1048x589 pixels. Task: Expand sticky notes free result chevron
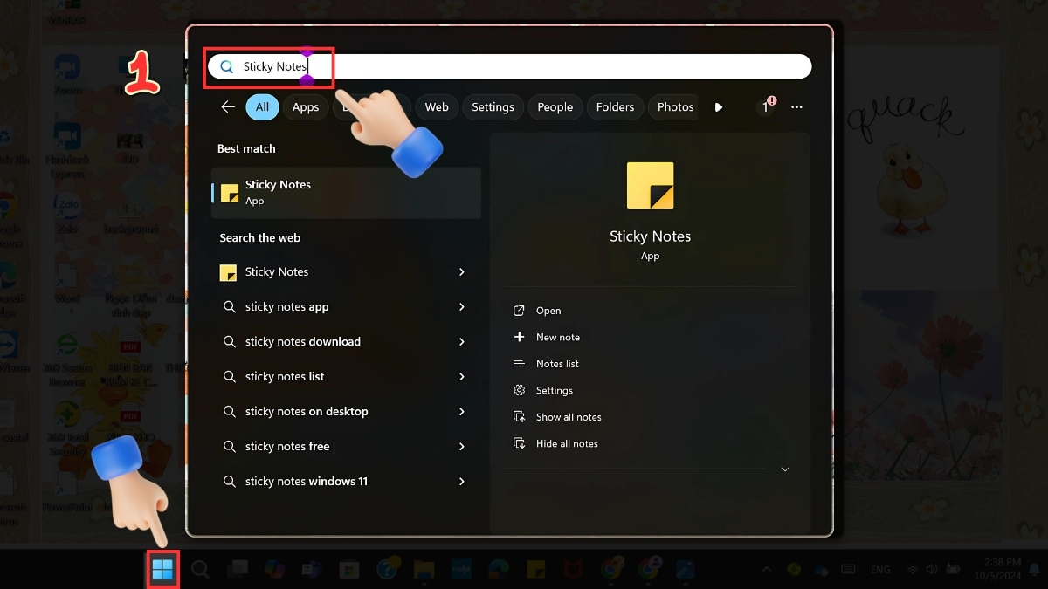click(x=462, y=447)
